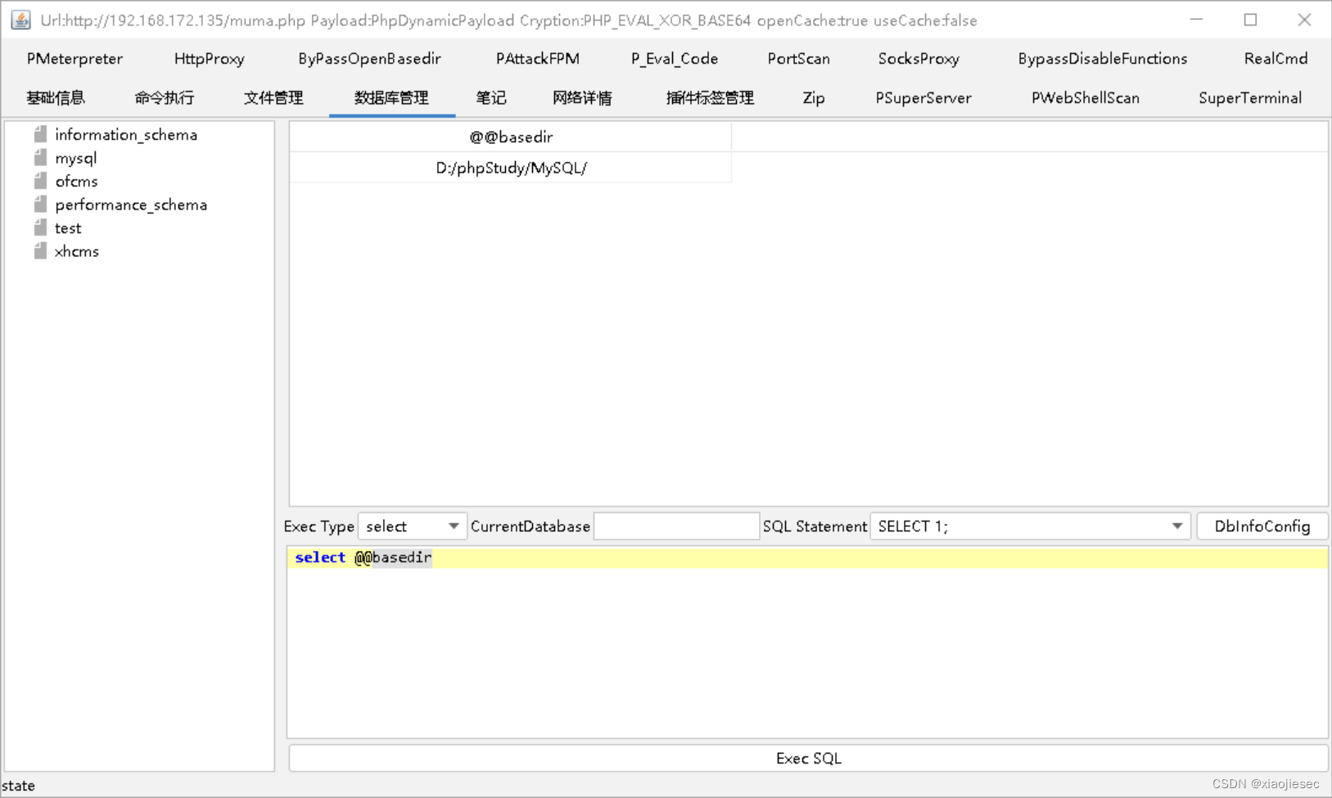Click the CurrentDatabase input field
Image resolution: width=1332 pixels, height=798 pixels.
point(675,526)
